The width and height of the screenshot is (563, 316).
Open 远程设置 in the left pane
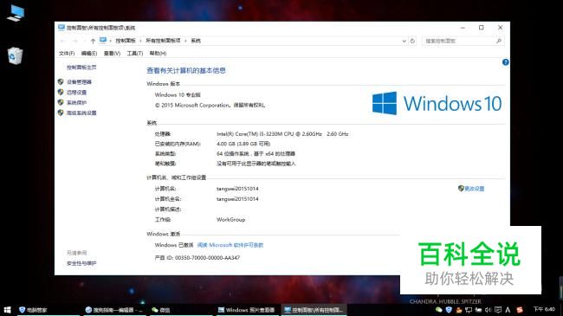(x=76, y=93)
